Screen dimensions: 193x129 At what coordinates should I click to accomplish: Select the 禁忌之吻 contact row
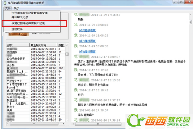[36, 100]
